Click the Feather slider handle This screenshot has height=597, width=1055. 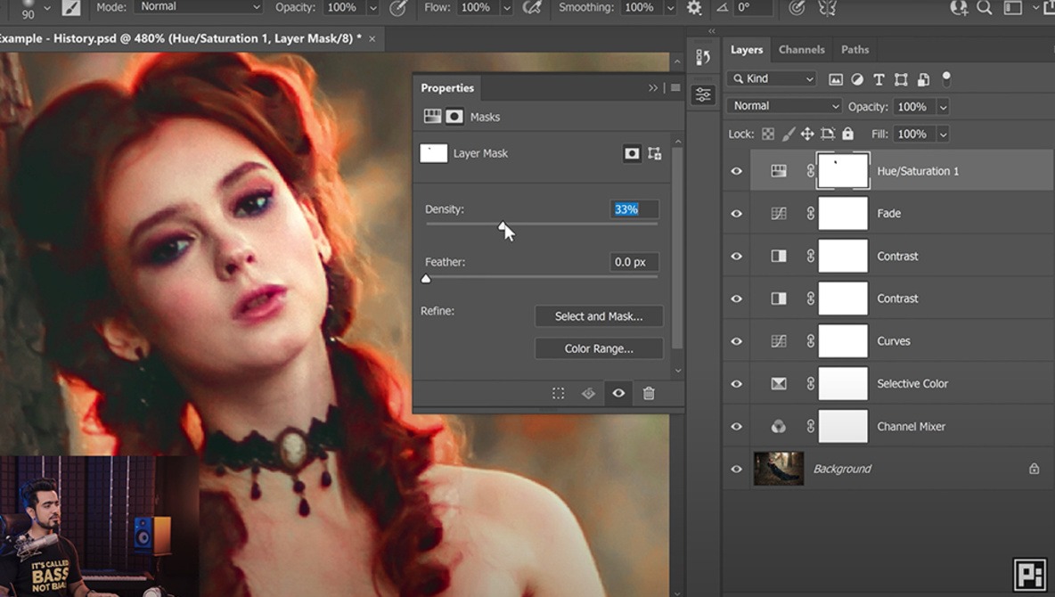(x=426, y=279)
